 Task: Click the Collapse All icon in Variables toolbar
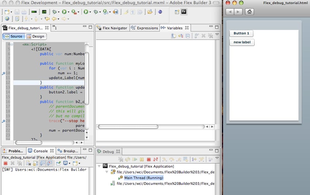tap(187, 36)
